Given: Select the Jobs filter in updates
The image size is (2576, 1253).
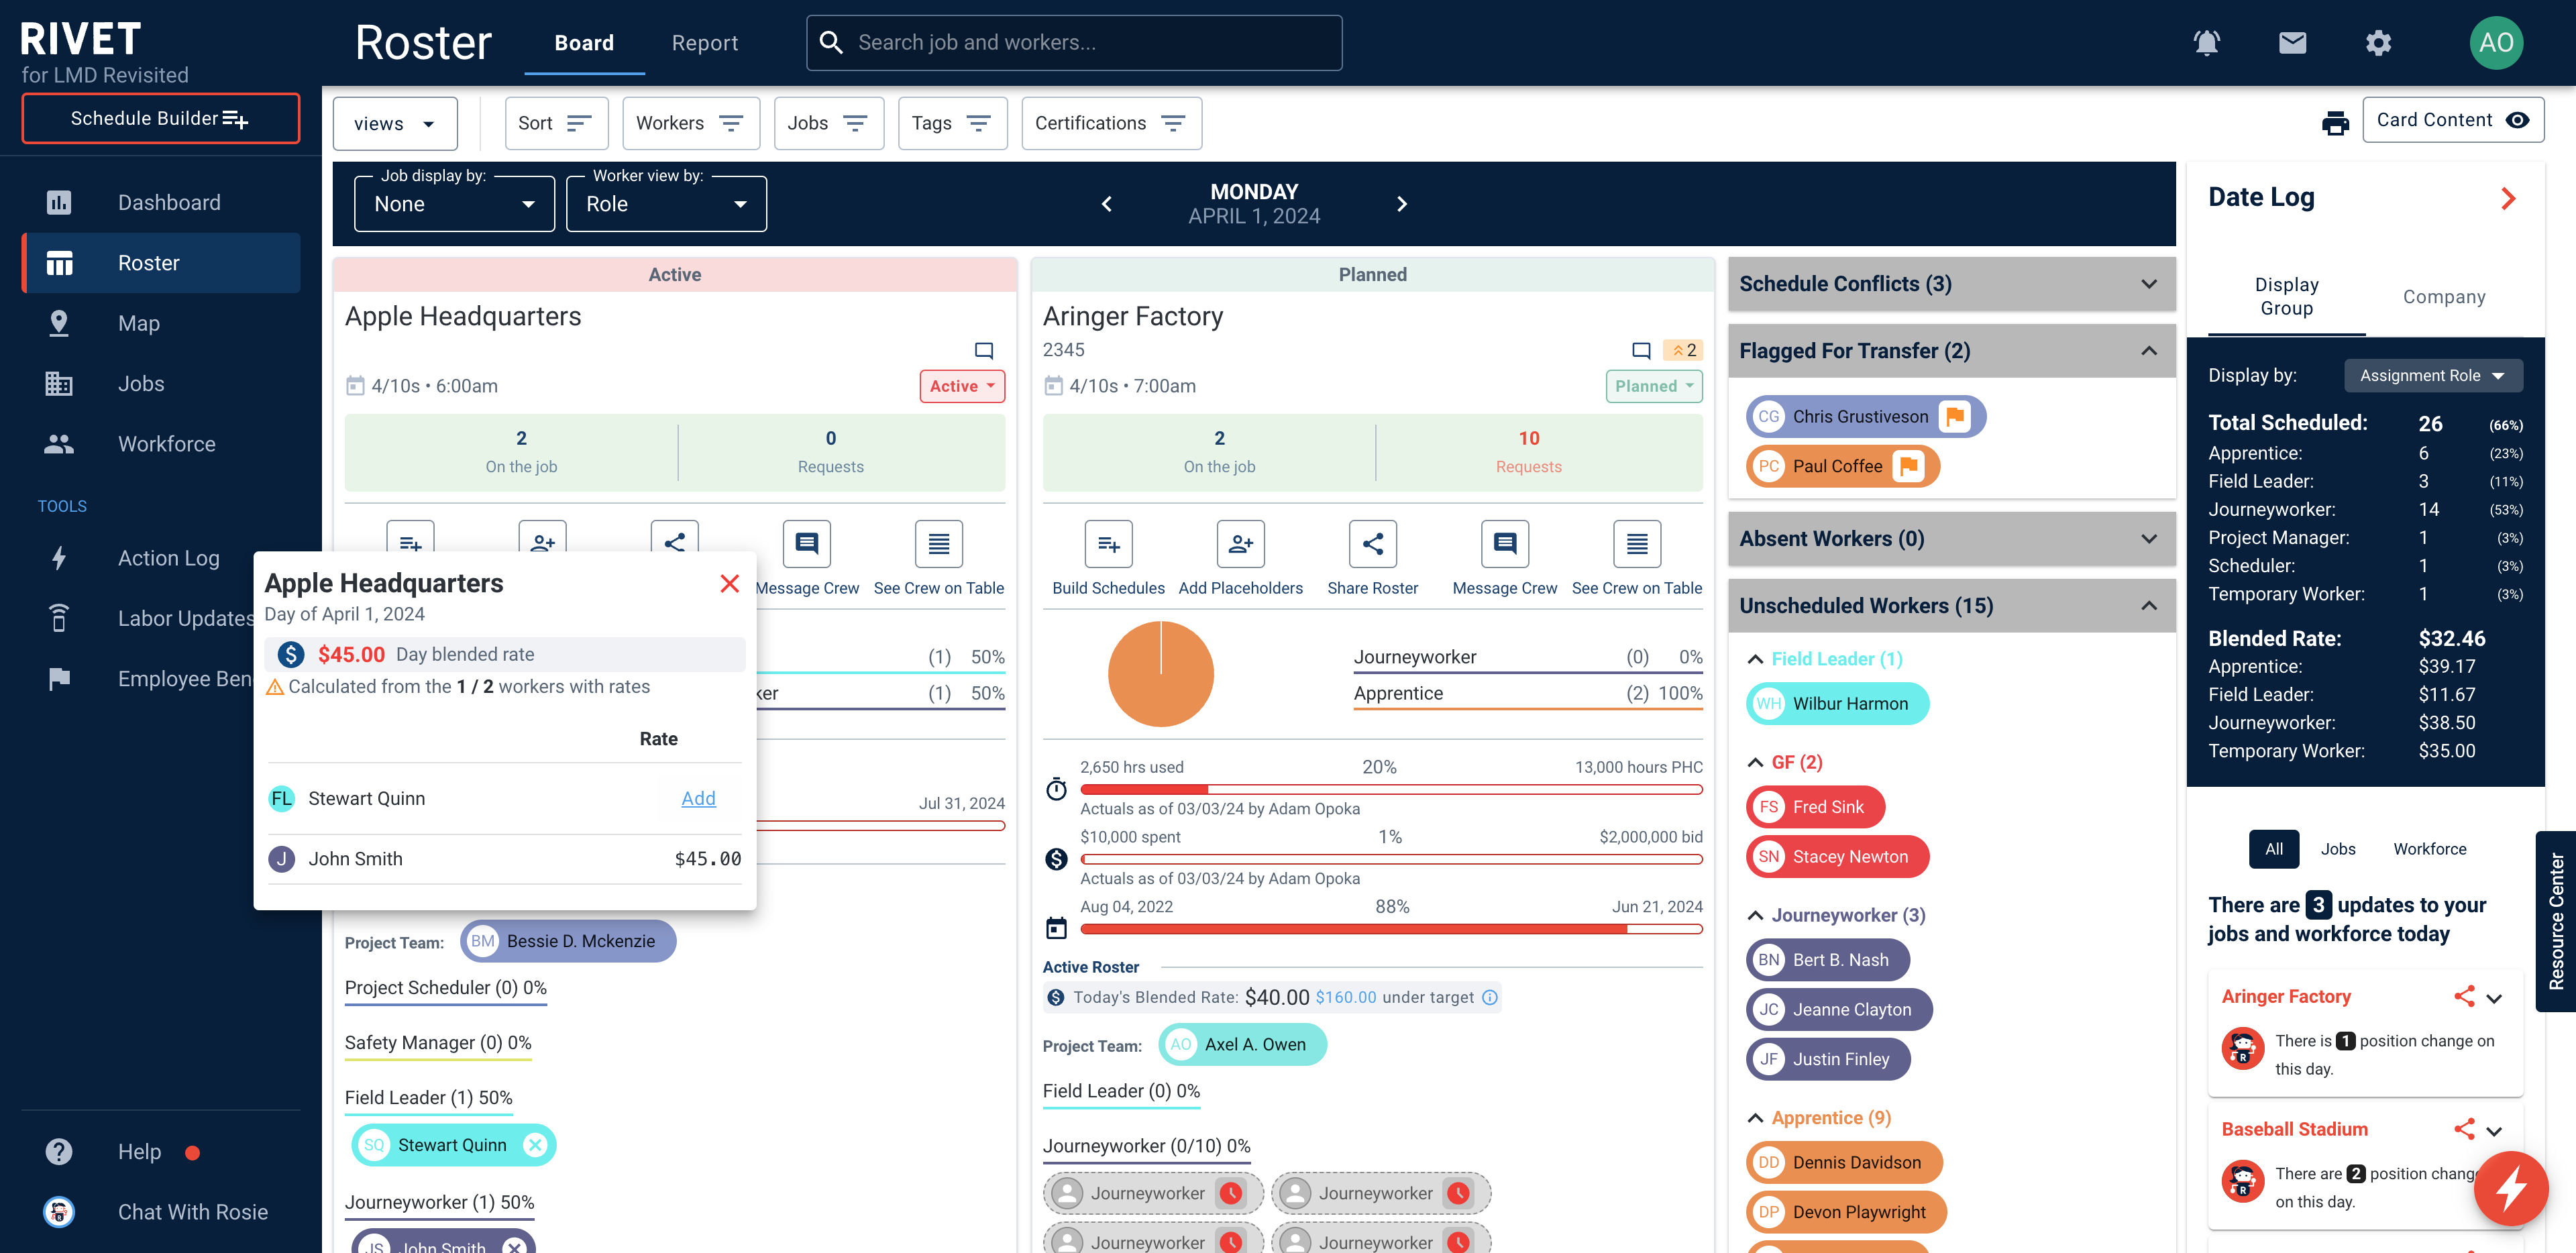Looking at the screenshot, I should point(2337,849).
